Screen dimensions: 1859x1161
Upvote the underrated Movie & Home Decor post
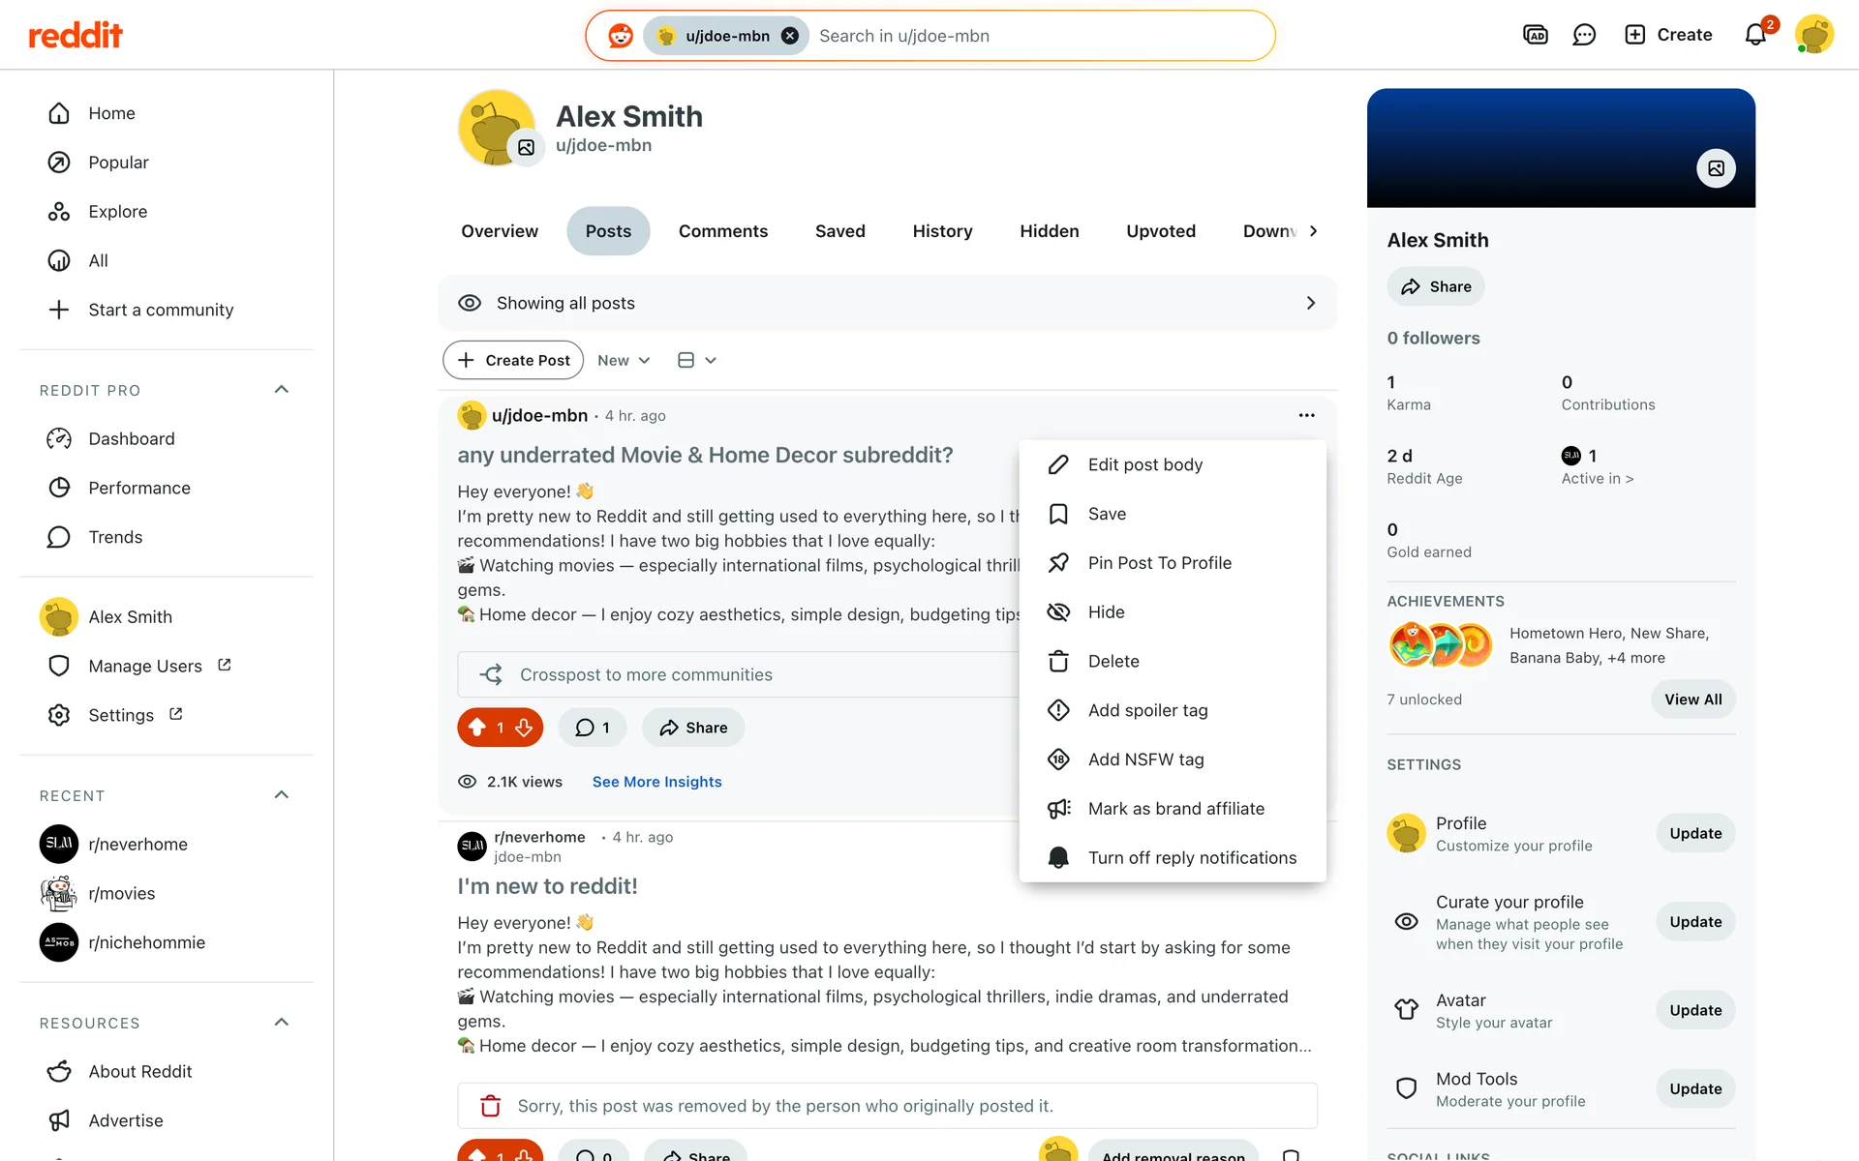point(477,728)
